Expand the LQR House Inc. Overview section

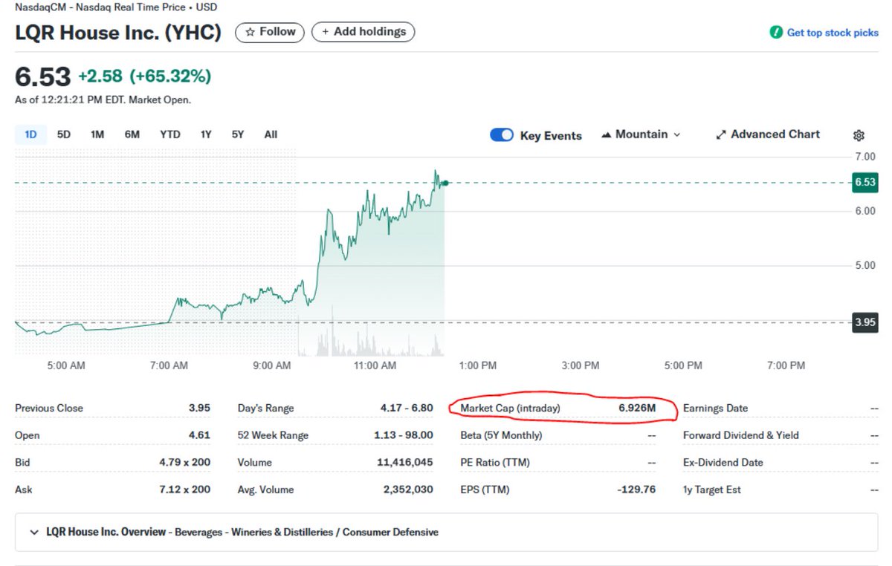coord(34,532)
